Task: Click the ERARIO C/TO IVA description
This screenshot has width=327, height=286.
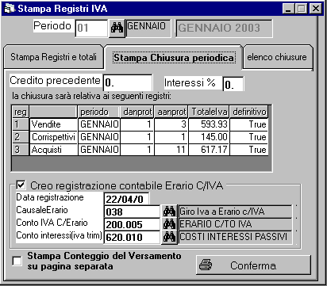Action: (x=235, y=224)
